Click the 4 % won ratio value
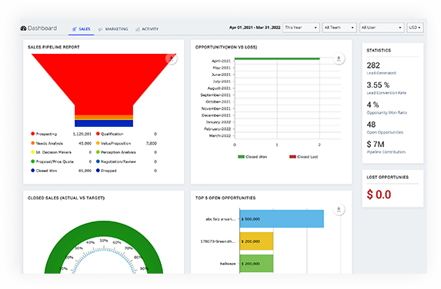The image size is (441, 289). (373, 105)
